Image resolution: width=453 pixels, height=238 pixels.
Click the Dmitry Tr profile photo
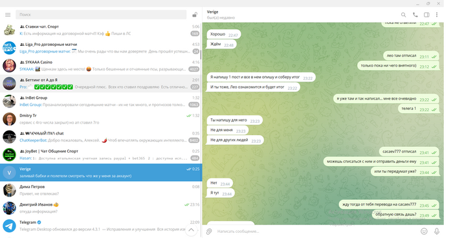(9, 119)
